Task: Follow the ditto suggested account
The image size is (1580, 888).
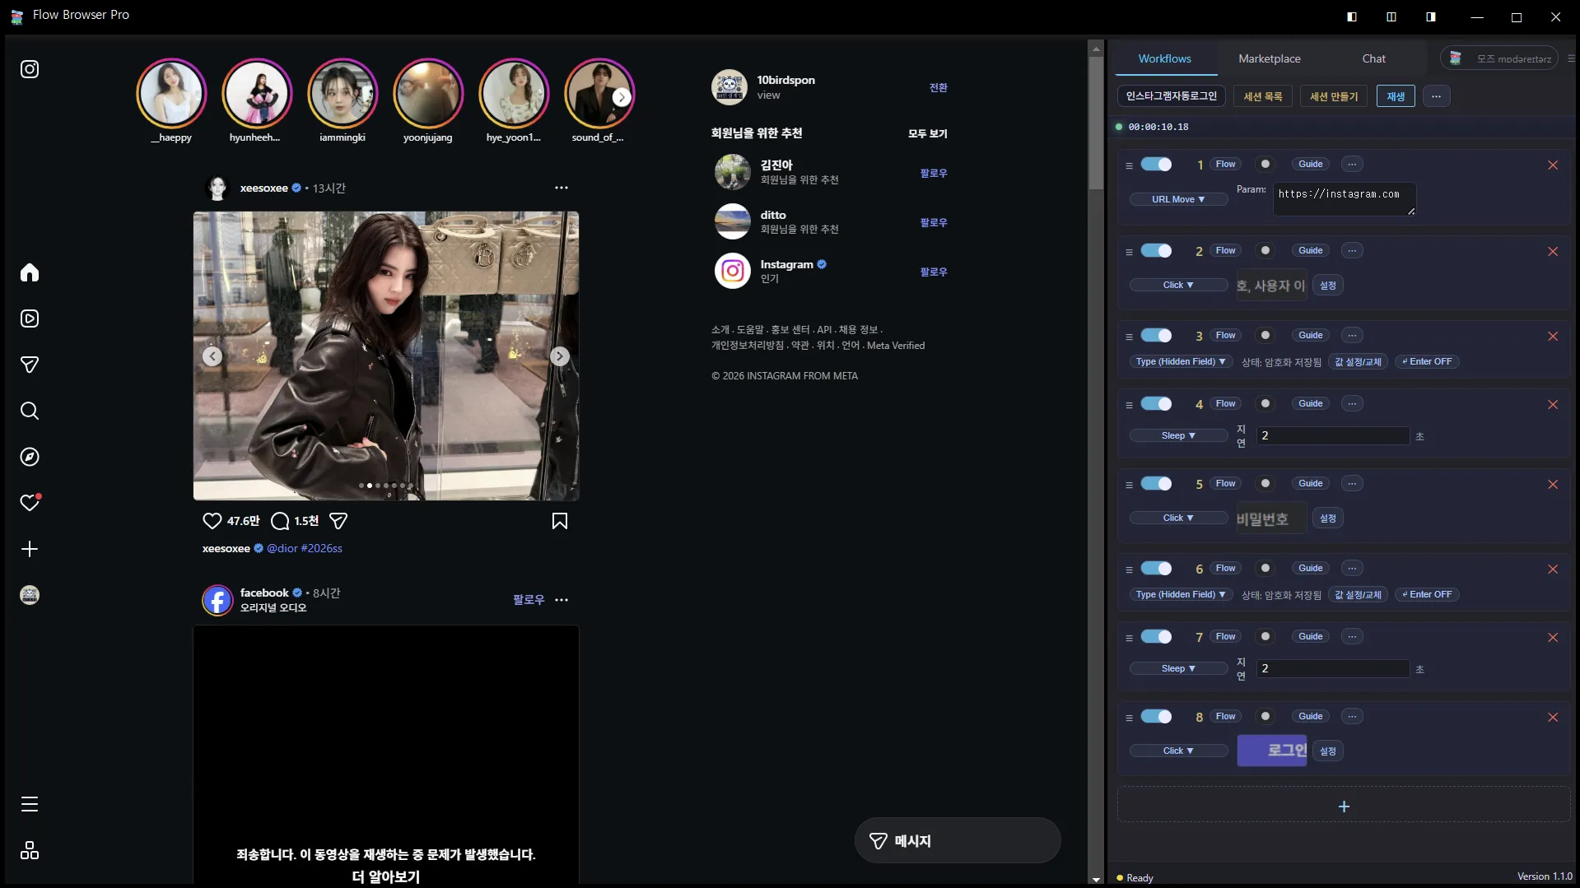Action: click(933, 222)
